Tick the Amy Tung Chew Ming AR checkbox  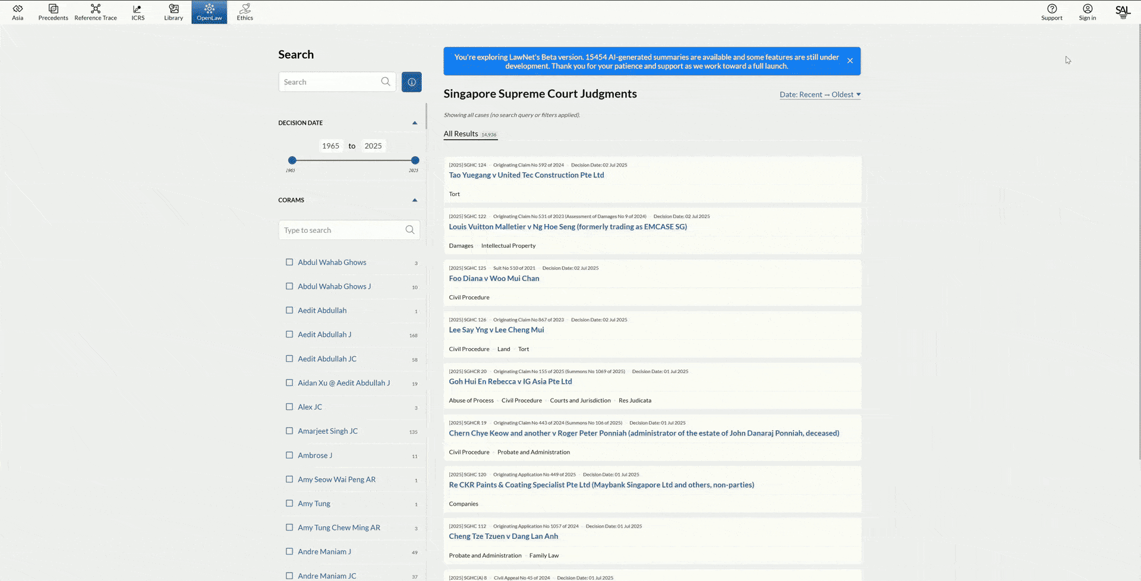289,528
